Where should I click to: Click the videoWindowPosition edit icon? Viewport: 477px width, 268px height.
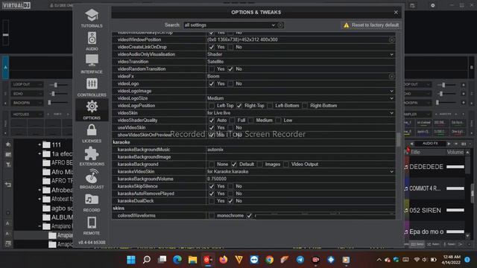point(391,39)
